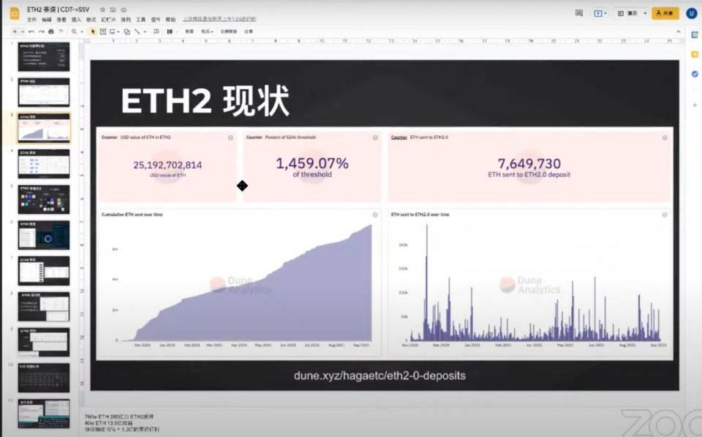Select the first slide thumbnail

(x=43, y=57)
